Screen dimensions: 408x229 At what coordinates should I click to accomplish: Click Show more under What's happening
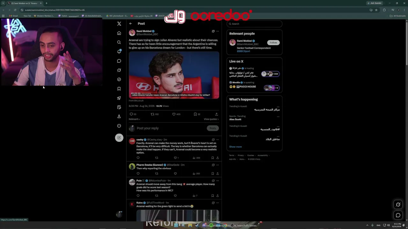(x=236, y=147)
